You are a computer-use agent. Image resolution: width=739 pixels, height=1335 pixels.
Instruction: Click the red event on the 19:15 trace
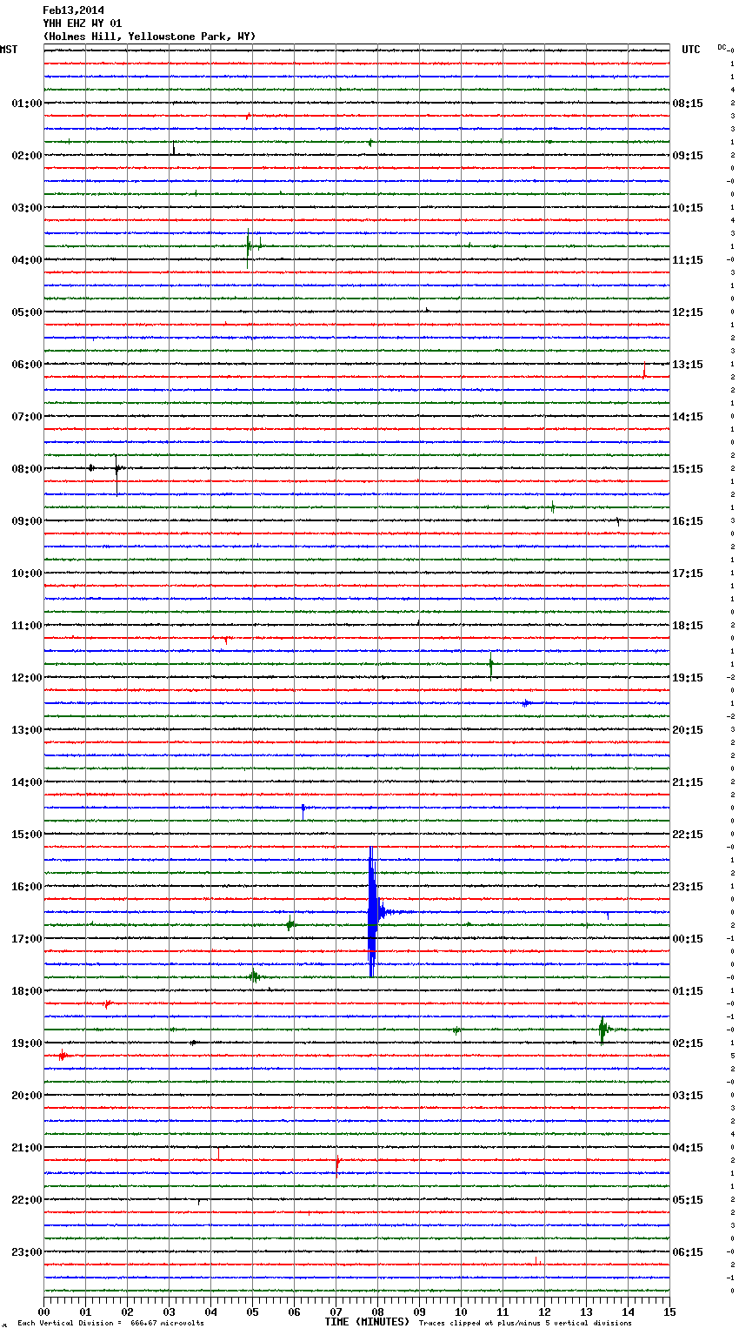tap(62, 1056)
